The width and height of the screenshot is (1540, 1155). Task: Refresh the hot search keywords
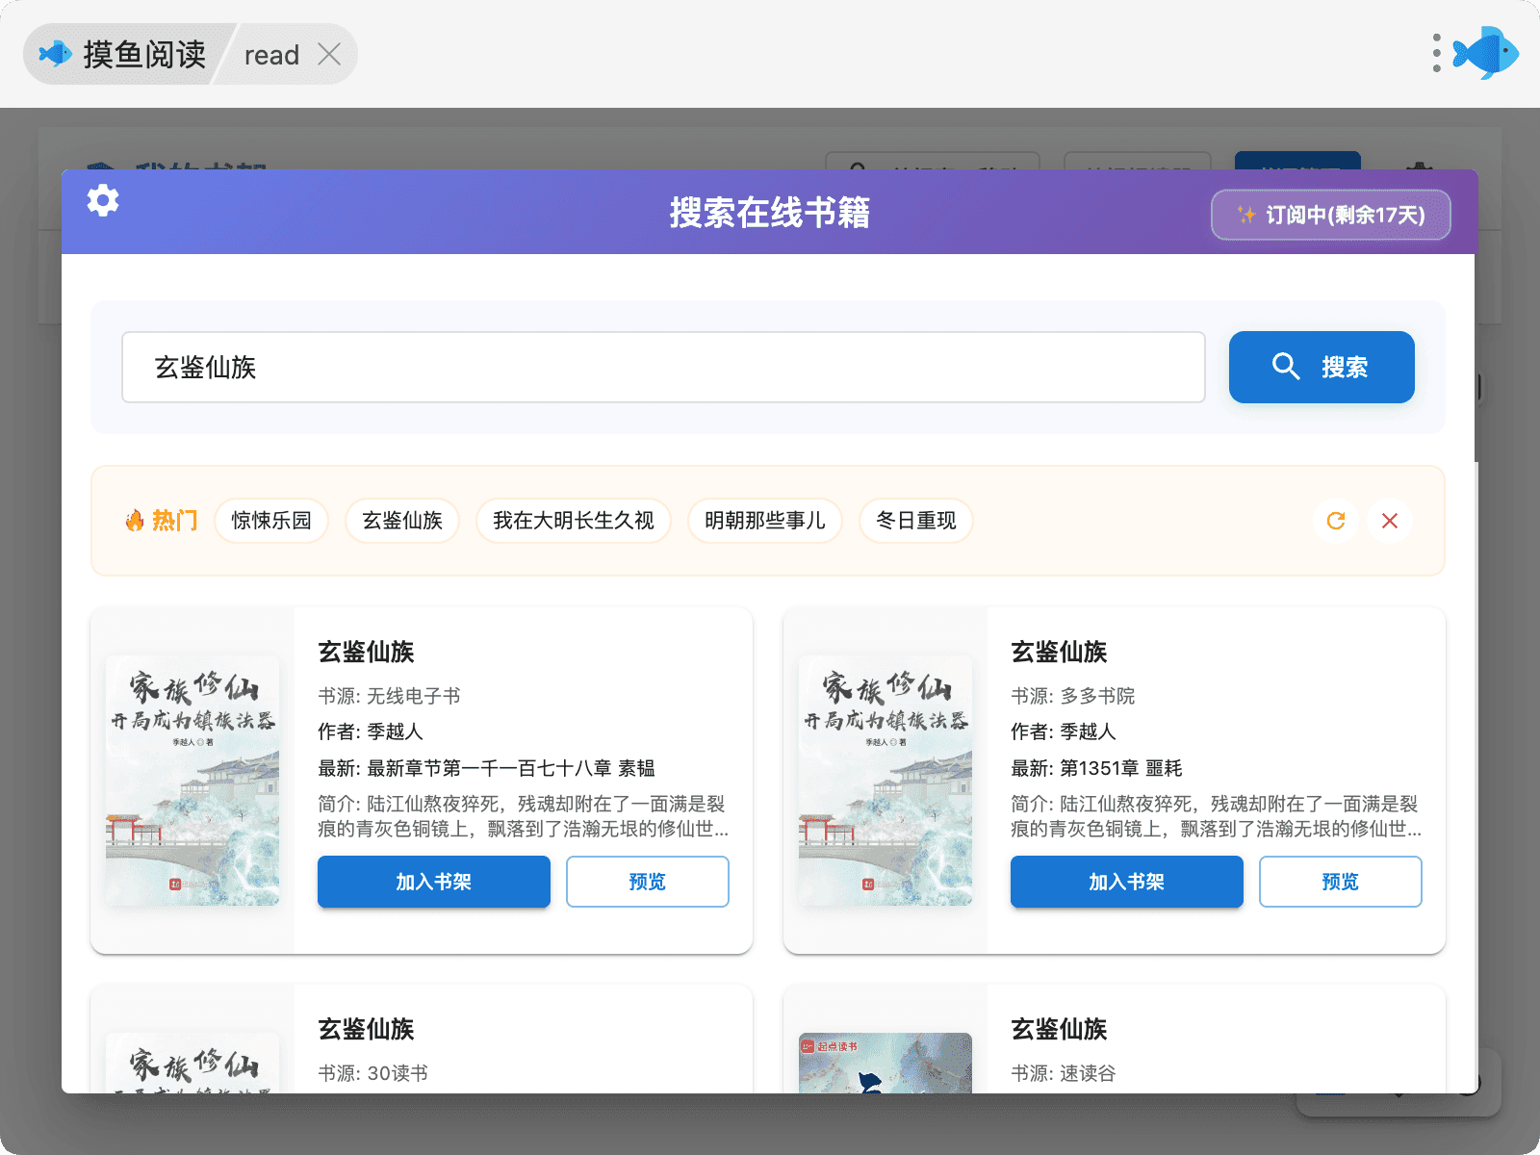tap(1335, 521)
